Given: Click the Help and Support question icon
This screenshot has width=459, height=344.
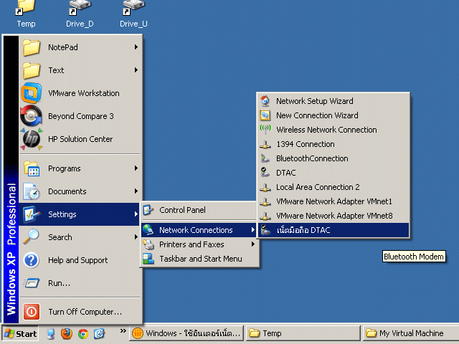Looking at the screenshot, I should [31, 260].
